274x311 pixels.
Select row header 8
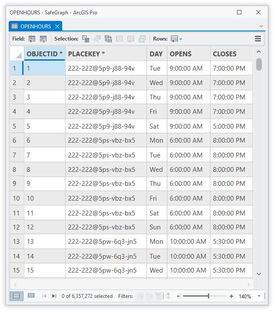click(x=17, y=169)
